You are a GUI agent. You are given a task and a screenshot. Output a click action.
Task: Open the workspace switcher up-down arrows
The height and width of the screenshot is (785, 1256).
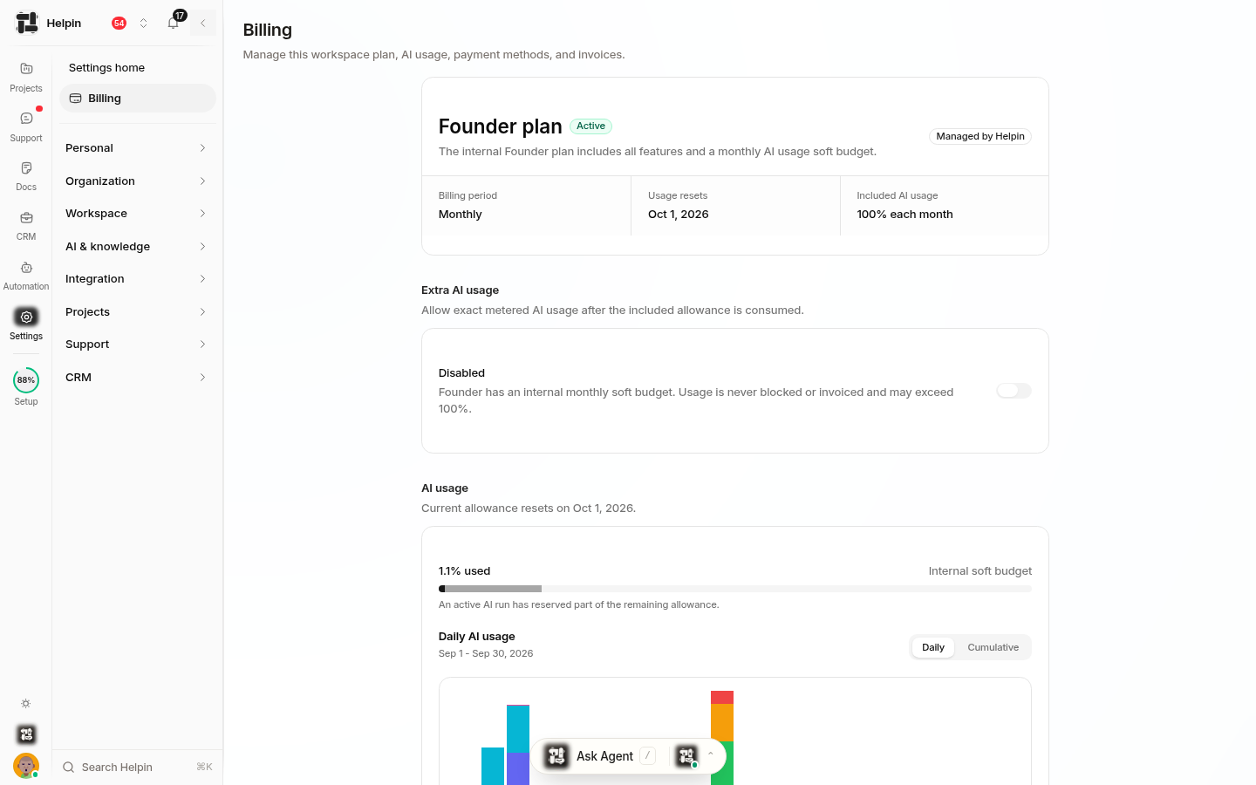[x=144, y=24]
